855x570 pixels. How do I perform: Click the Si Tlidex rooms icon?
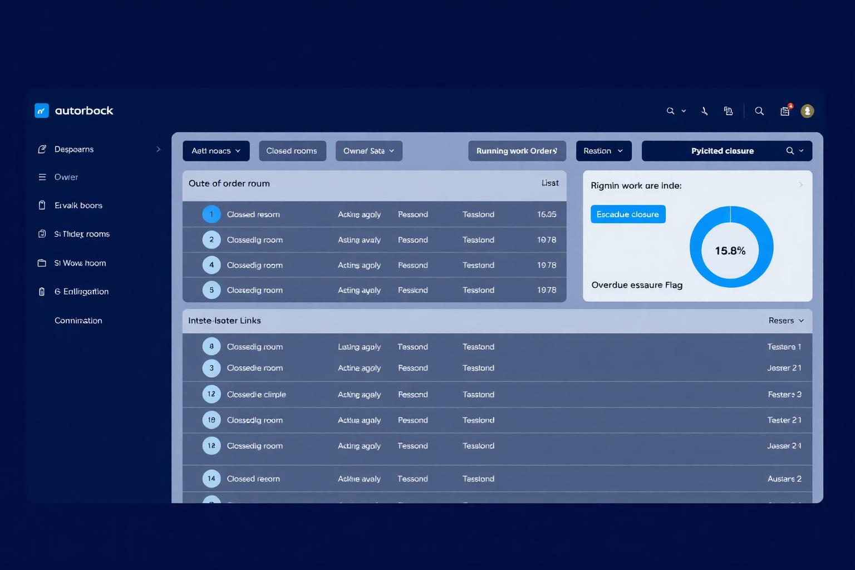[x=42, y=234]
